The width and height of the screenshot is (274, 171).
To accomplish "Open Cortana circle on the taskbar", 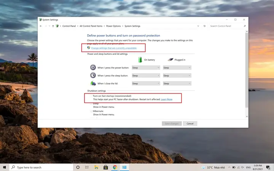I will [78, 167].
